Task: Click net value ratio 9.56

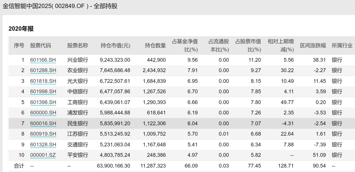Action: tap(193, 60)
